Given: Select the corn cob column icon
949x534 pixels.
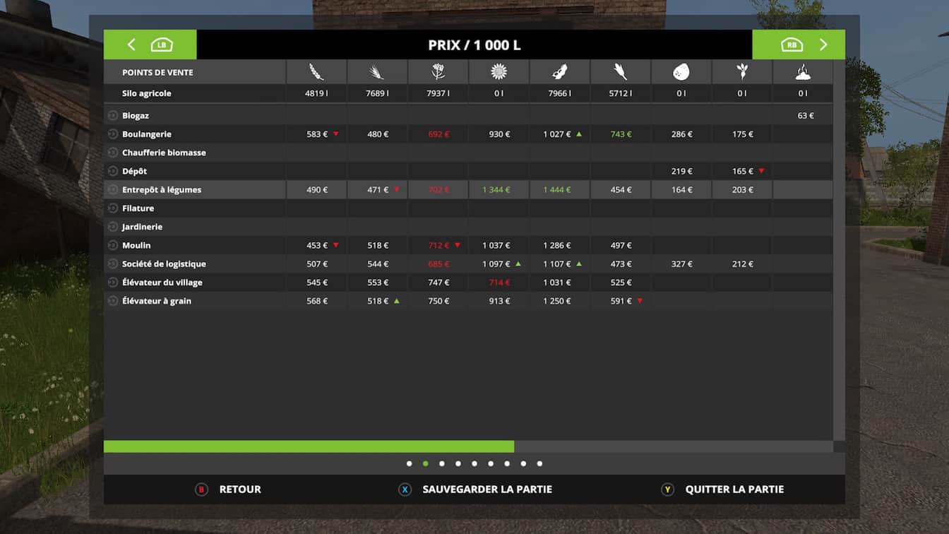Looking at the screenshot, I should 620,72.
